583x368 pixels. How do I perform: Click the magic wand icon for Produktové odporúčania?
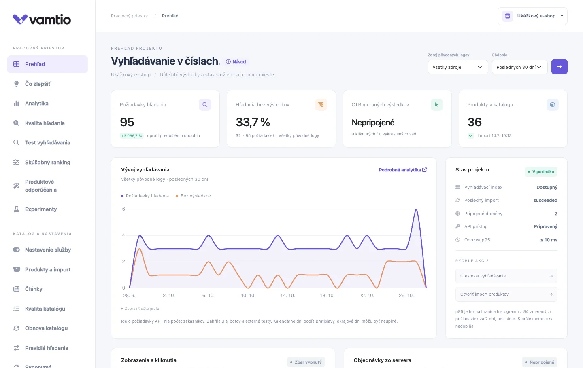click(x=16, y=186)
